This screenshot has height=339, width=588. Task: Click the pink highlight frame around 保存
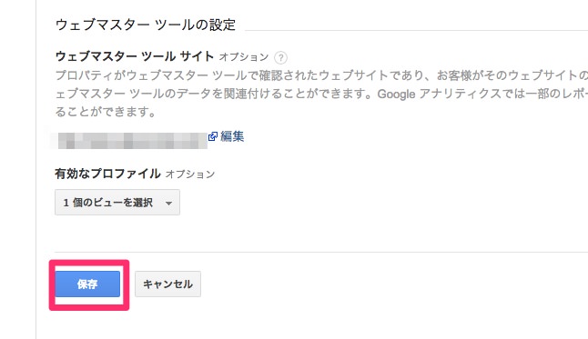point(89,285)
